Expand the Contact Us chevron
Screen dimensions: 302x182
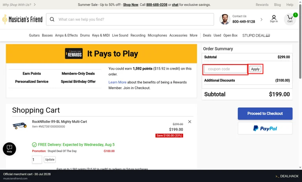(261, 19)
